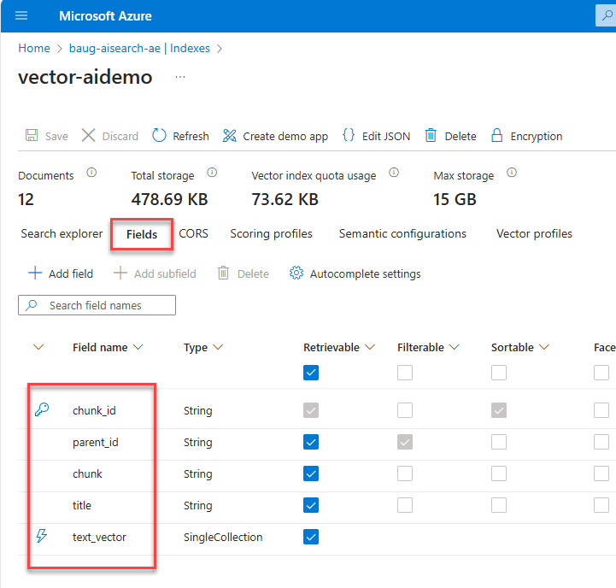The width and height of the screenshot is (616, 588).
Task: Open the Semantic configurations tab
Action: click(x=402, y=233)
